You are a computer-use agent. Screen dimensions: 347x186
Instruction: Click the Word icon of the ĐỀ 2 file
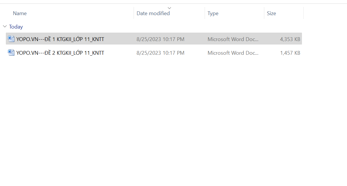(x=11, y=53)
